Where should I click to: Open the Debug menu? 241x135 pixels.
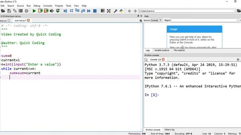point(37,6)
